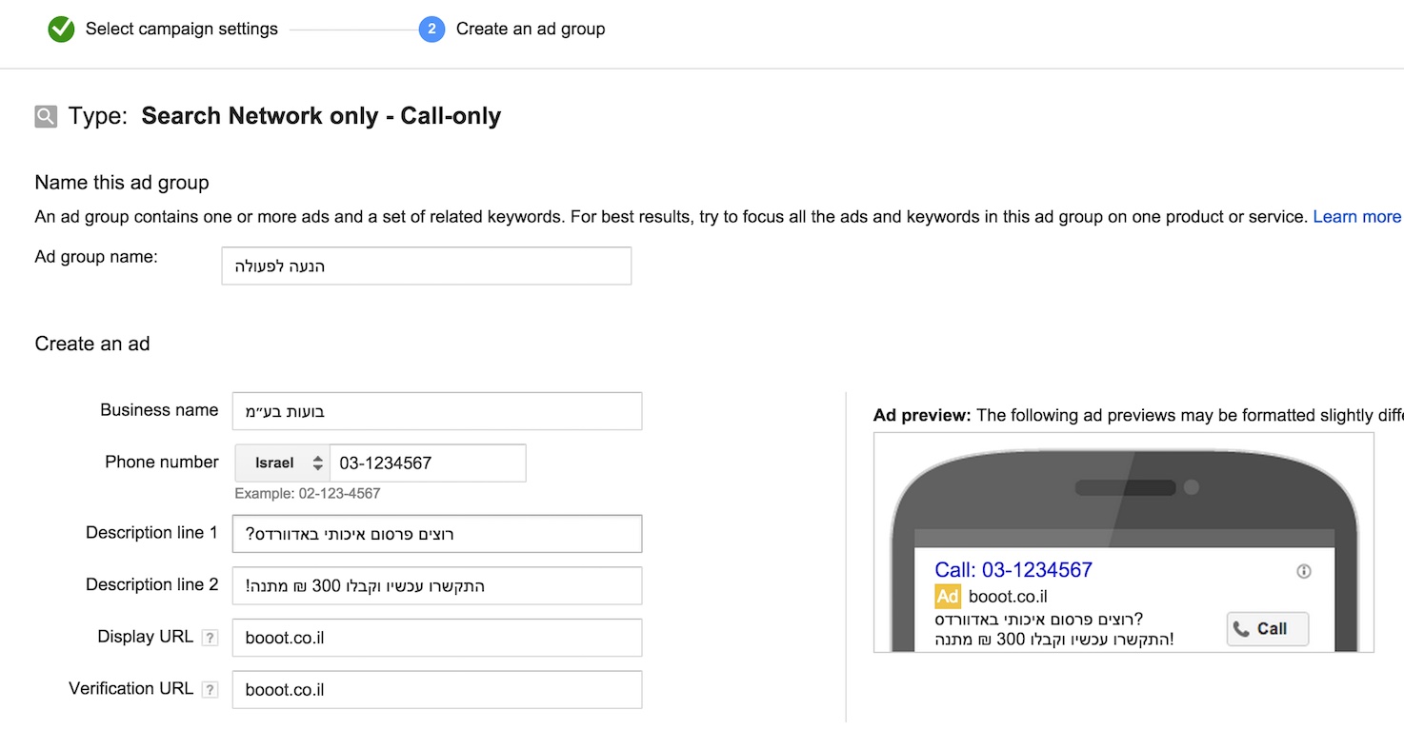Image resolution: width=1404 pixels, height=749 pixels.
Task: Click the Call: 03-1234567 preview headline link
Action: click(1013, 570)
